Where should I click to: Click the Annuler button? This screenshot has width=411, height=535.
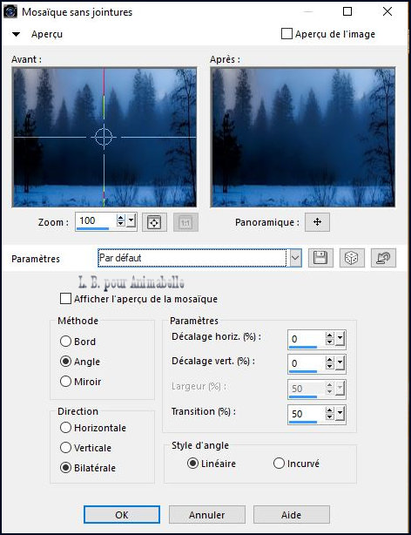click(207, 515)
